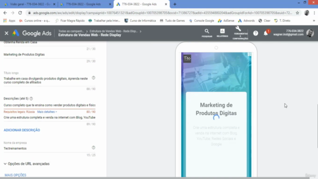The image size is (318, 179).
Task: Select the active 776-034-3822 Google Ads tab
Action: [141, 4]
